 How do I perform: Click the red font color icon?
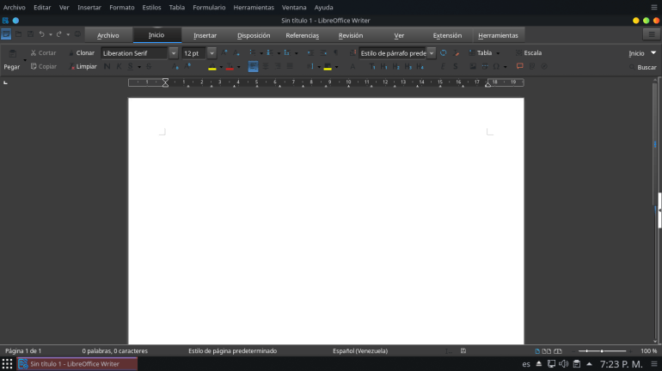pos(229,67)
